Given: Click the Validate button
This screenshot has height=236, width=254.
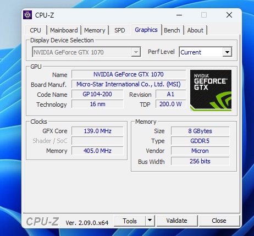Looking at the screenshot, I should point(177,221).
